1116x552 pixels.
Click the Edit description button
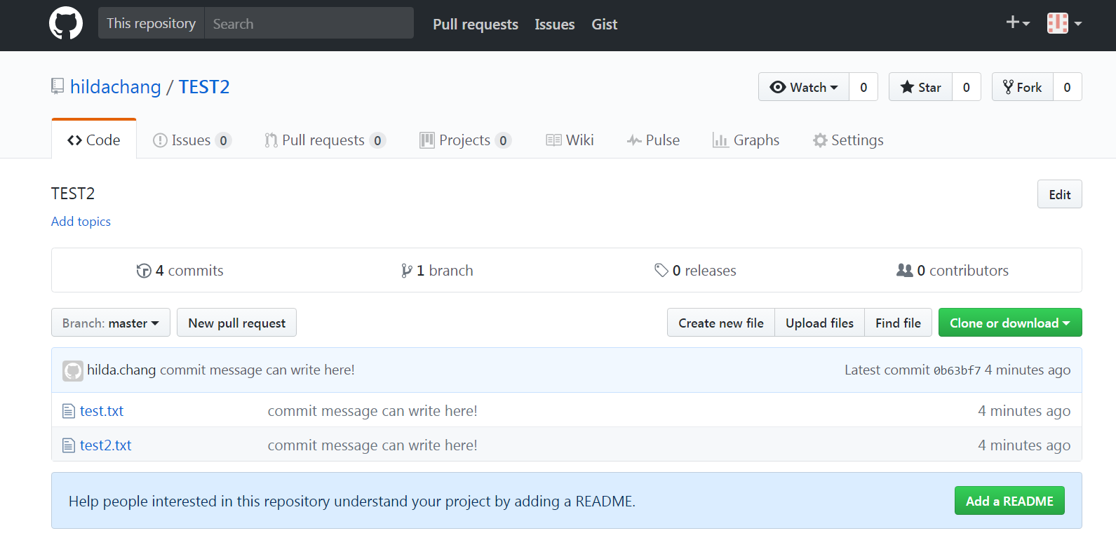pyautogui.click(x=1060, y=194)
